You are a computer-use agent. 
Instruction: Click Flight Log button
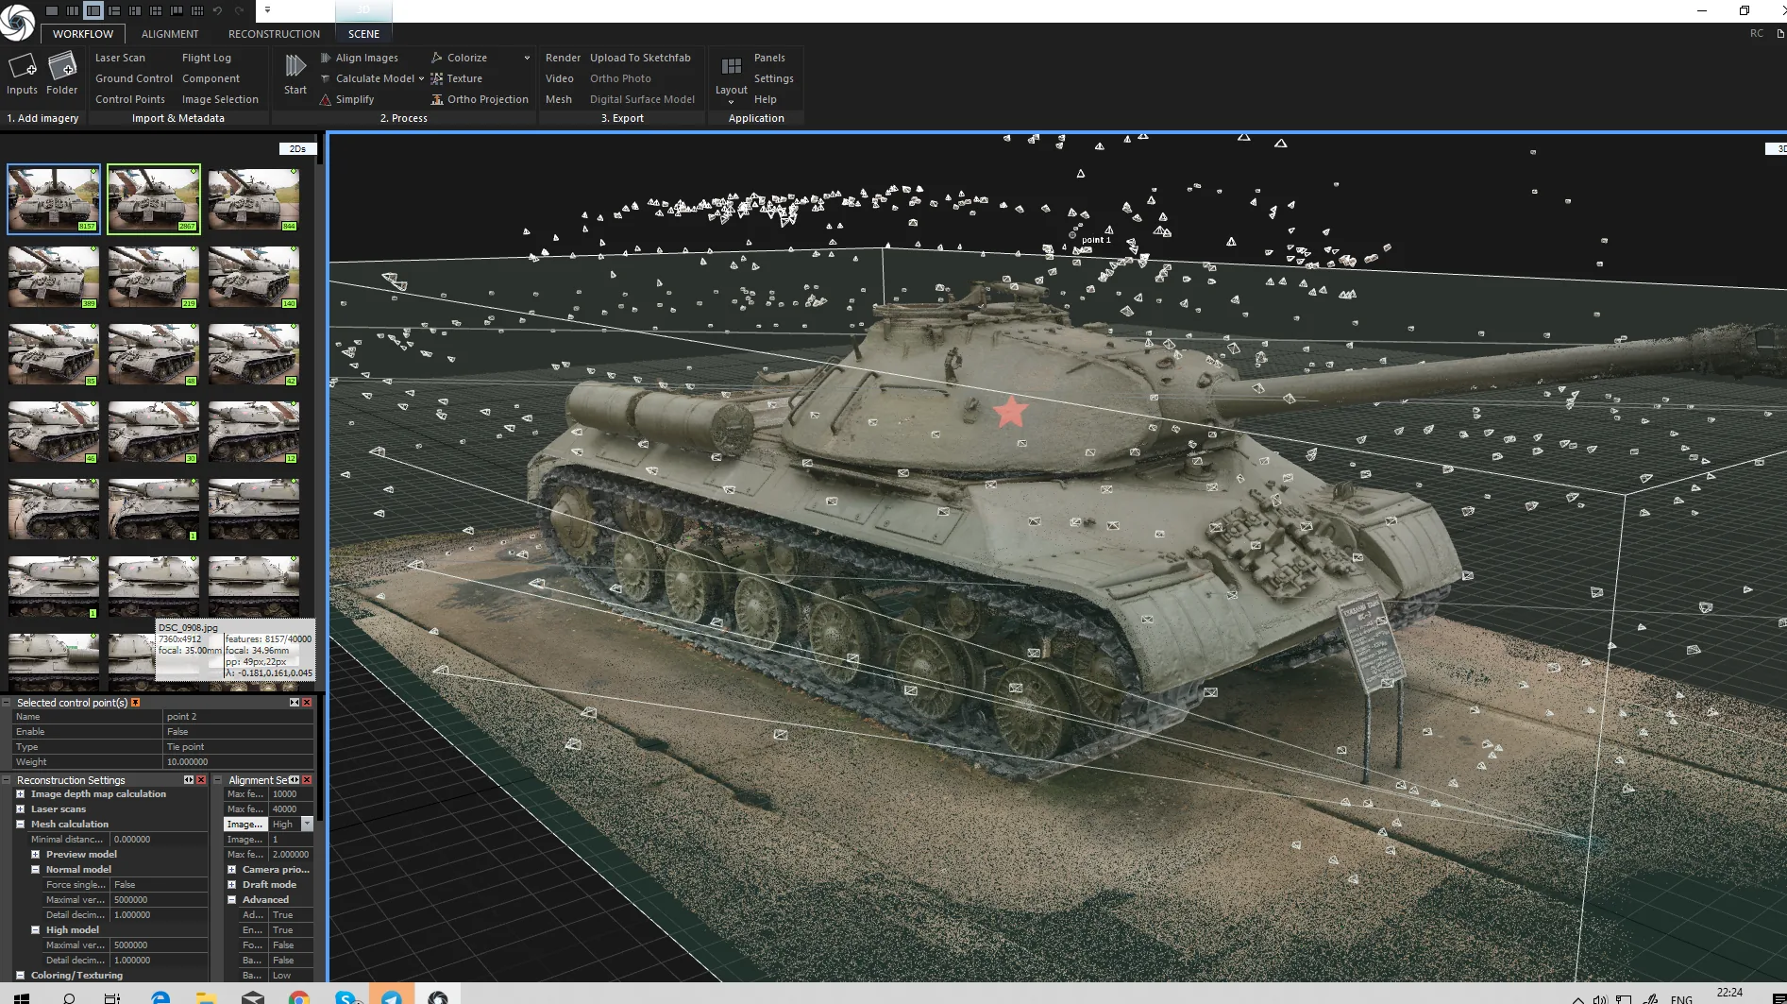(207, 58)
